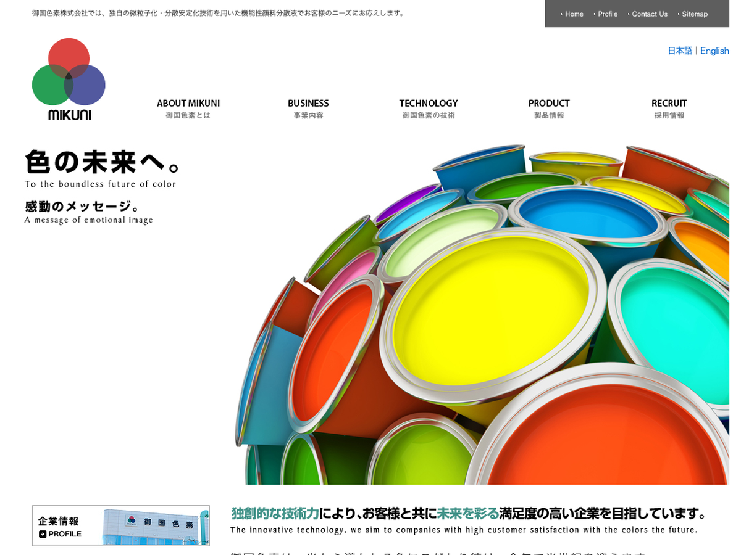Select the PRODUCT menu item
This screenshot has height=555, width=741.
click(548, 108)
